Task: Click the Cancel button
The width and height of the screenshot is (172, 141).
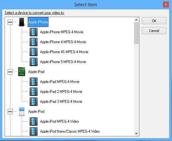Action: pos(154,31)
